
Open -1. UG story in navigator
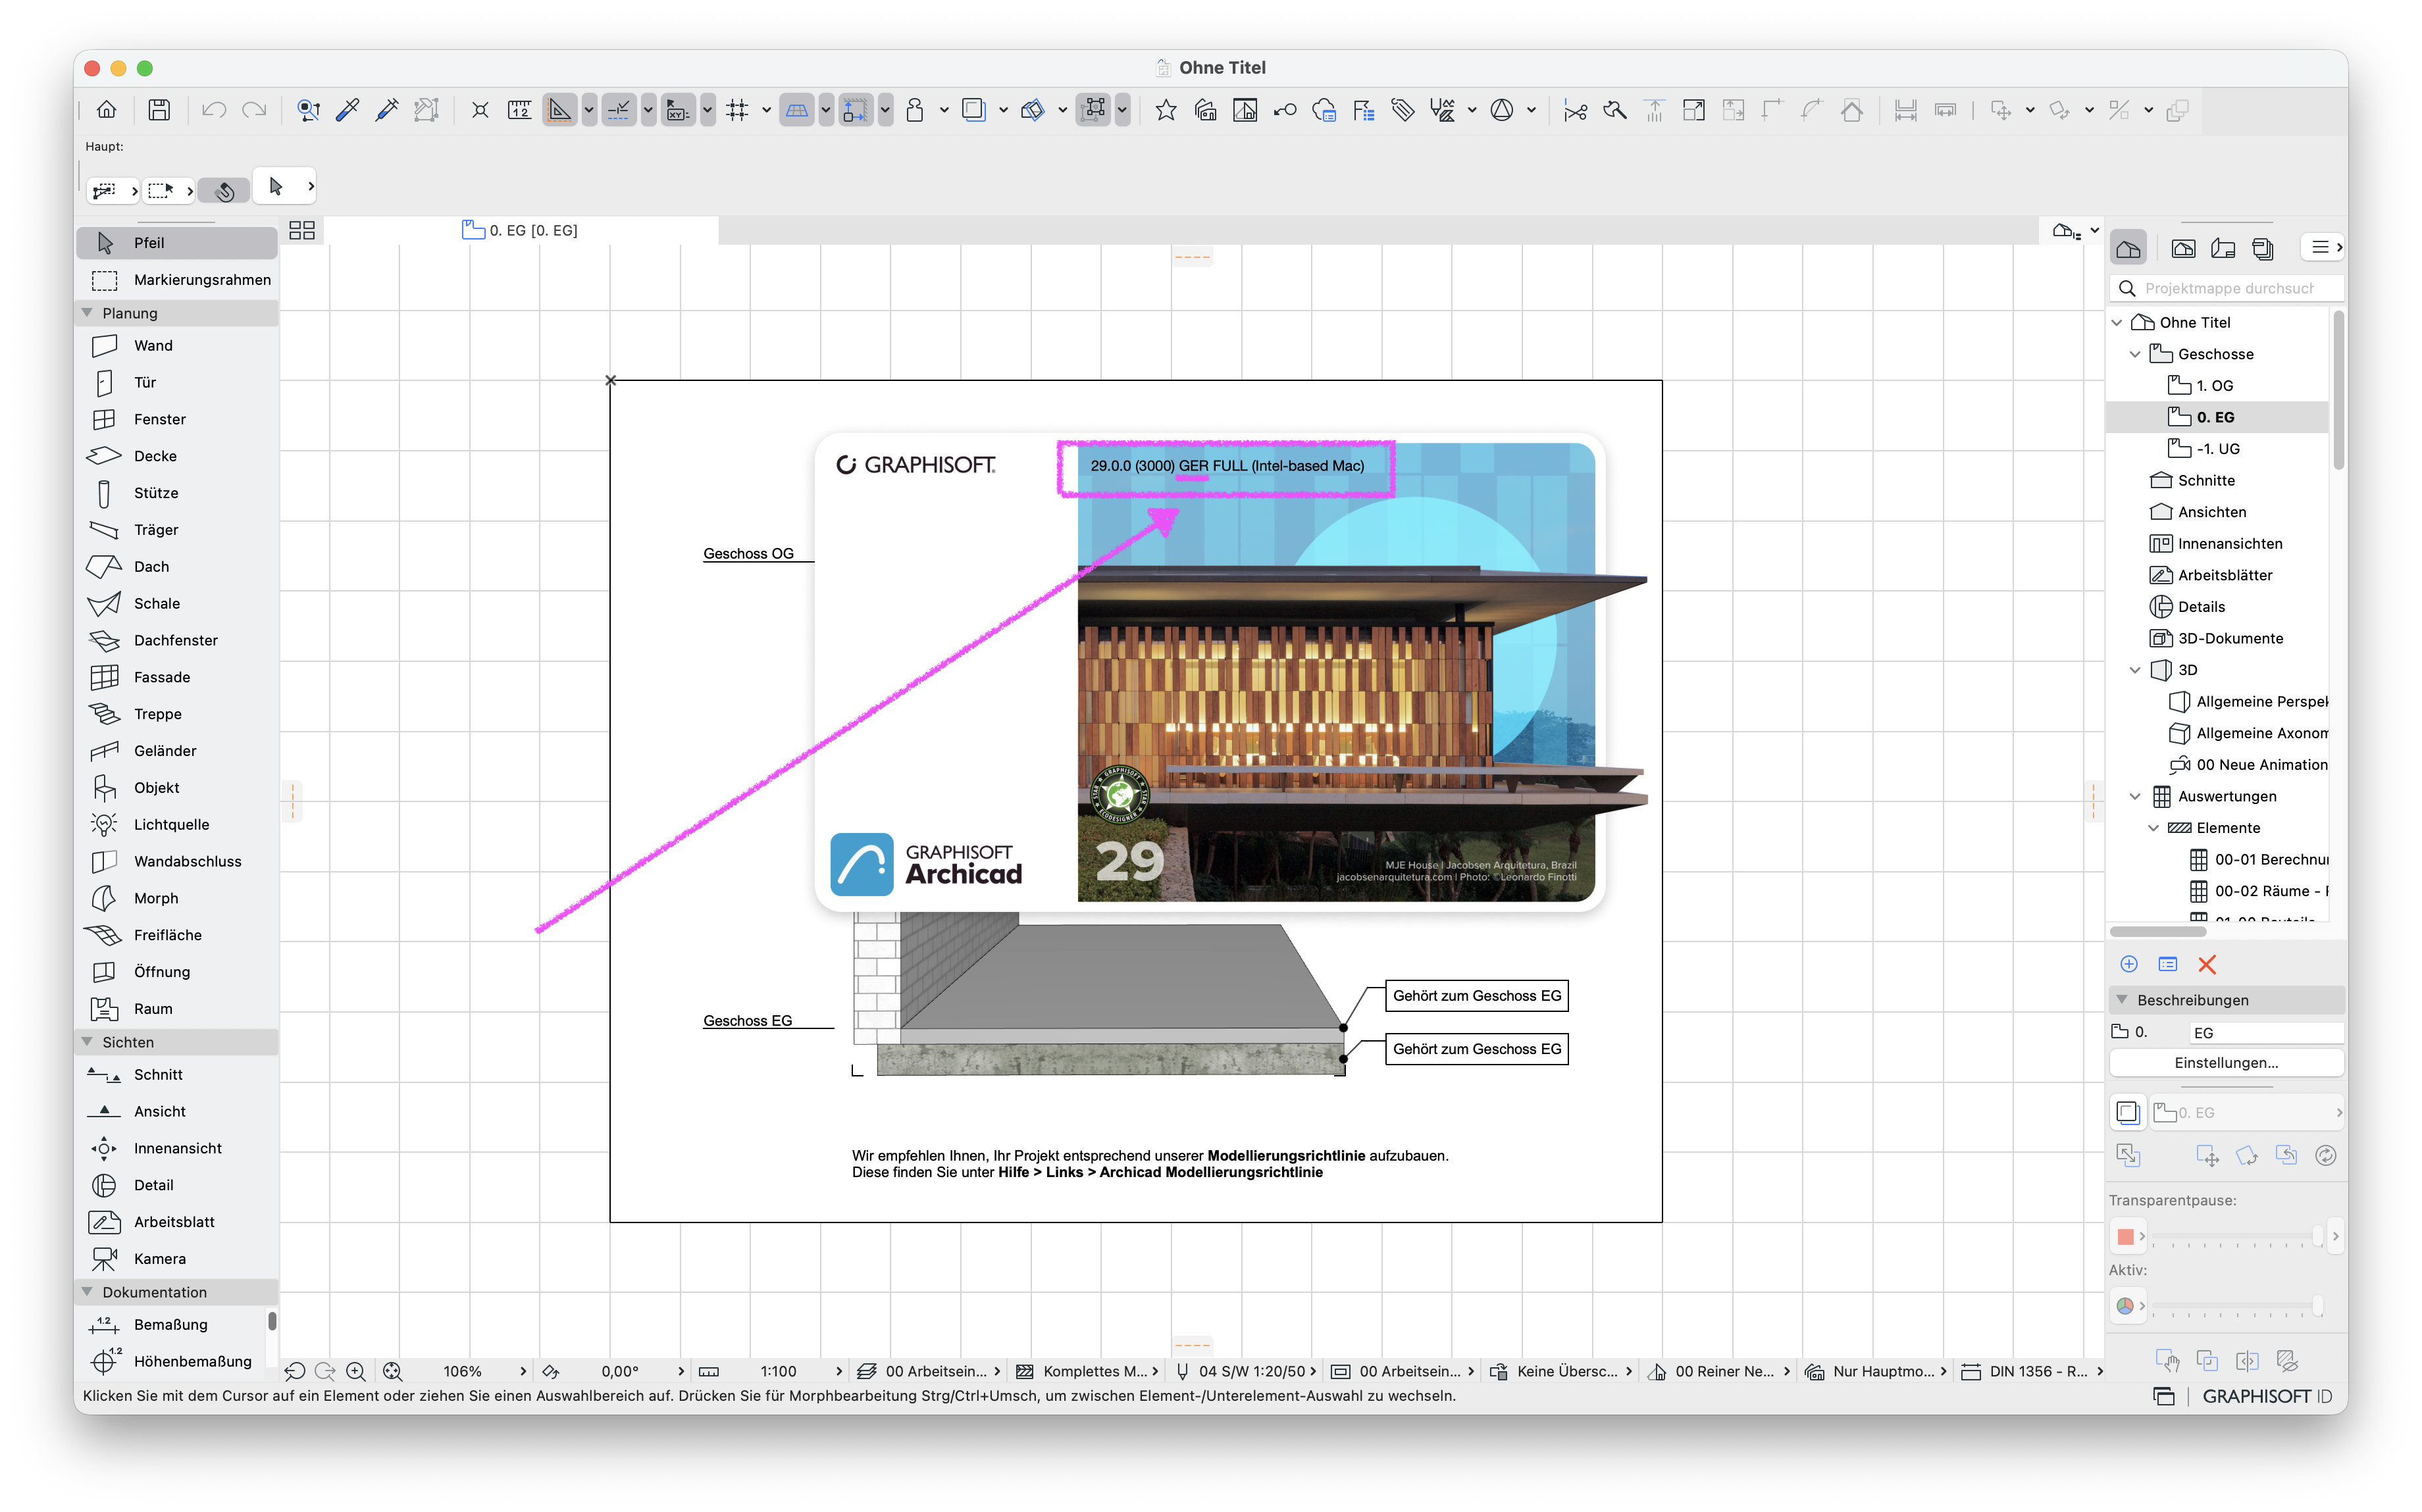click(2217, 449)
